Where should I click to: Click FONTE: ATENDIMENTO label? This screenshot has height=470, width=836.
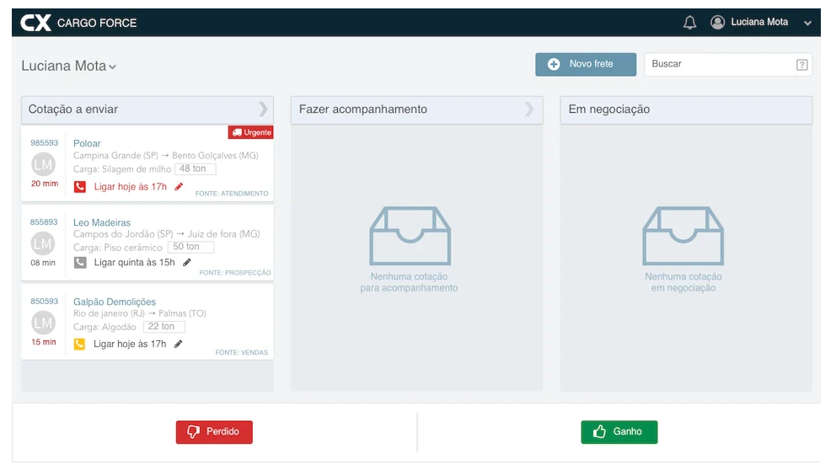232,194
